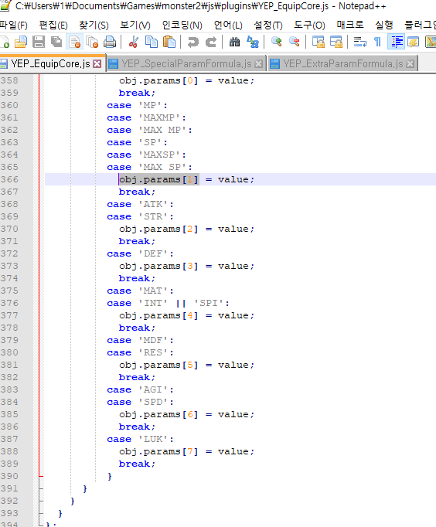
Task: Open the 인코딩(N) encoding menu
Action: (182, 25)
